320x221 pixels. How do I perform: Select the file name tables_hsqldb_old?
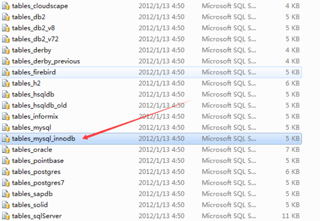coord(39,105)
